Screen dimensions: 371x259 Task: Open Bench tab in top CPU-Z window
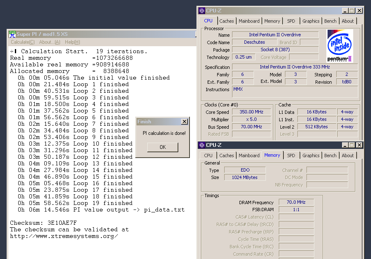point(330,21)
